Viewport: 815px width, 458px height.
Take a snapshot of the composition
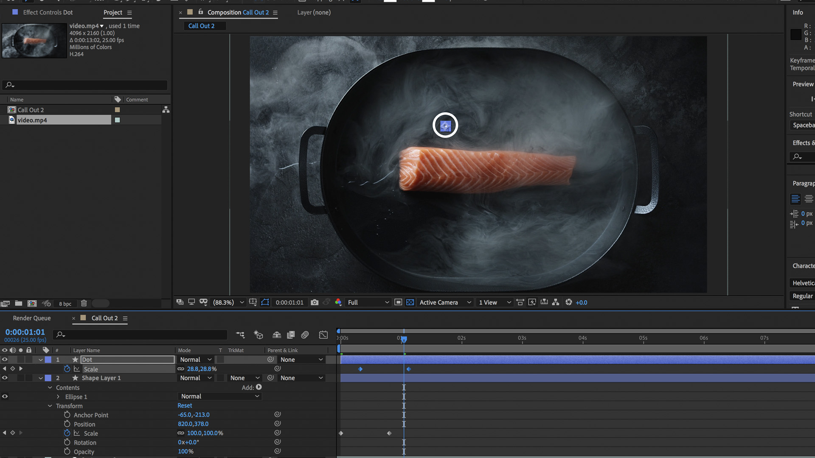coord(315,302)
